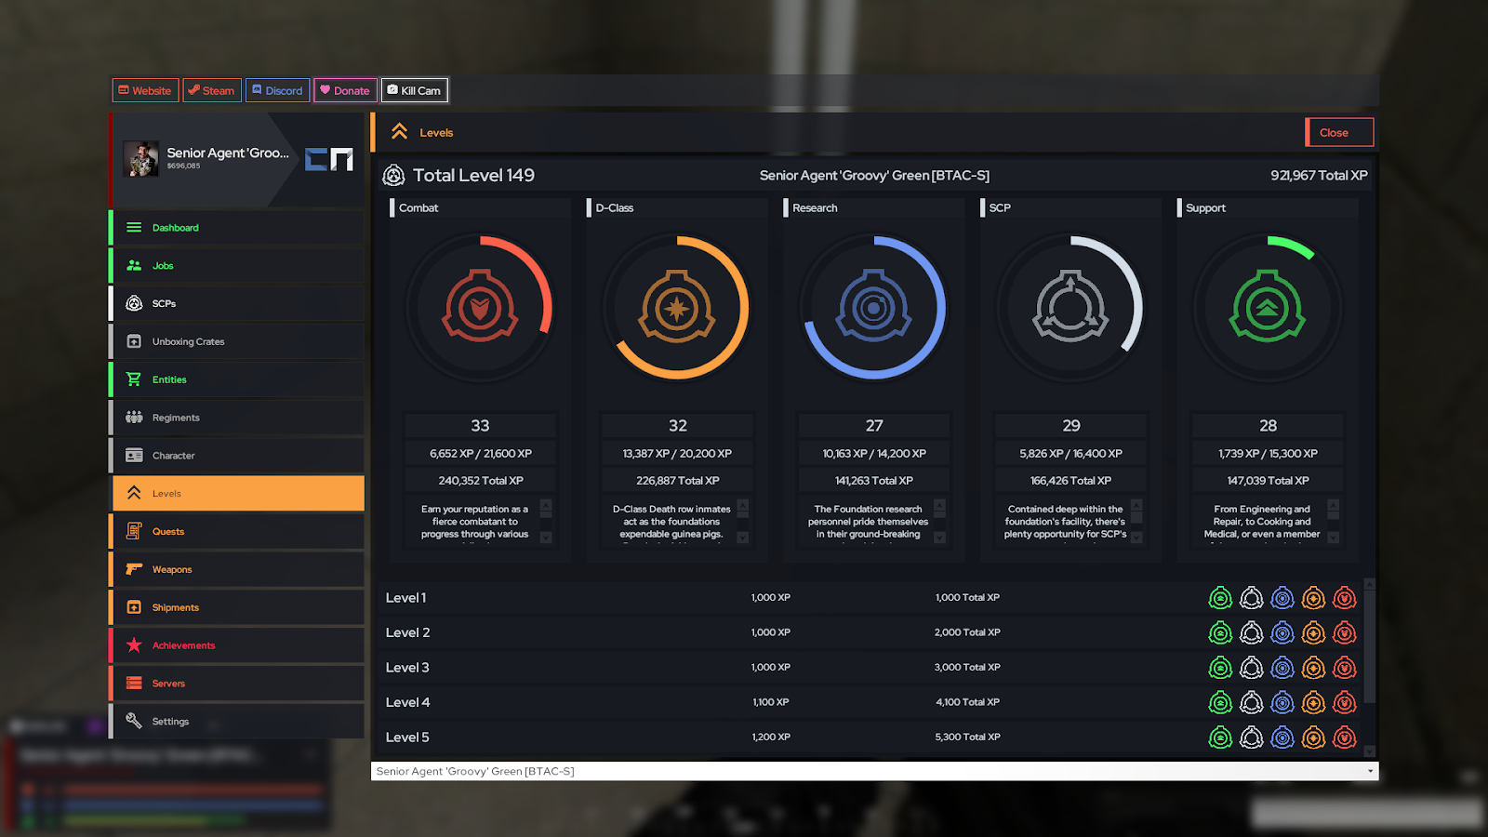Screen dimensions: 1488x837
Task: Click the Support green emblem icon
Action: 1268,307
